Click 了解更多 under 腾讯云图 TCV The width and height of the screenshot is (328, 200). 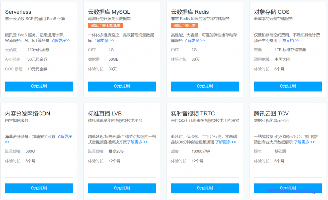(304, 142)
